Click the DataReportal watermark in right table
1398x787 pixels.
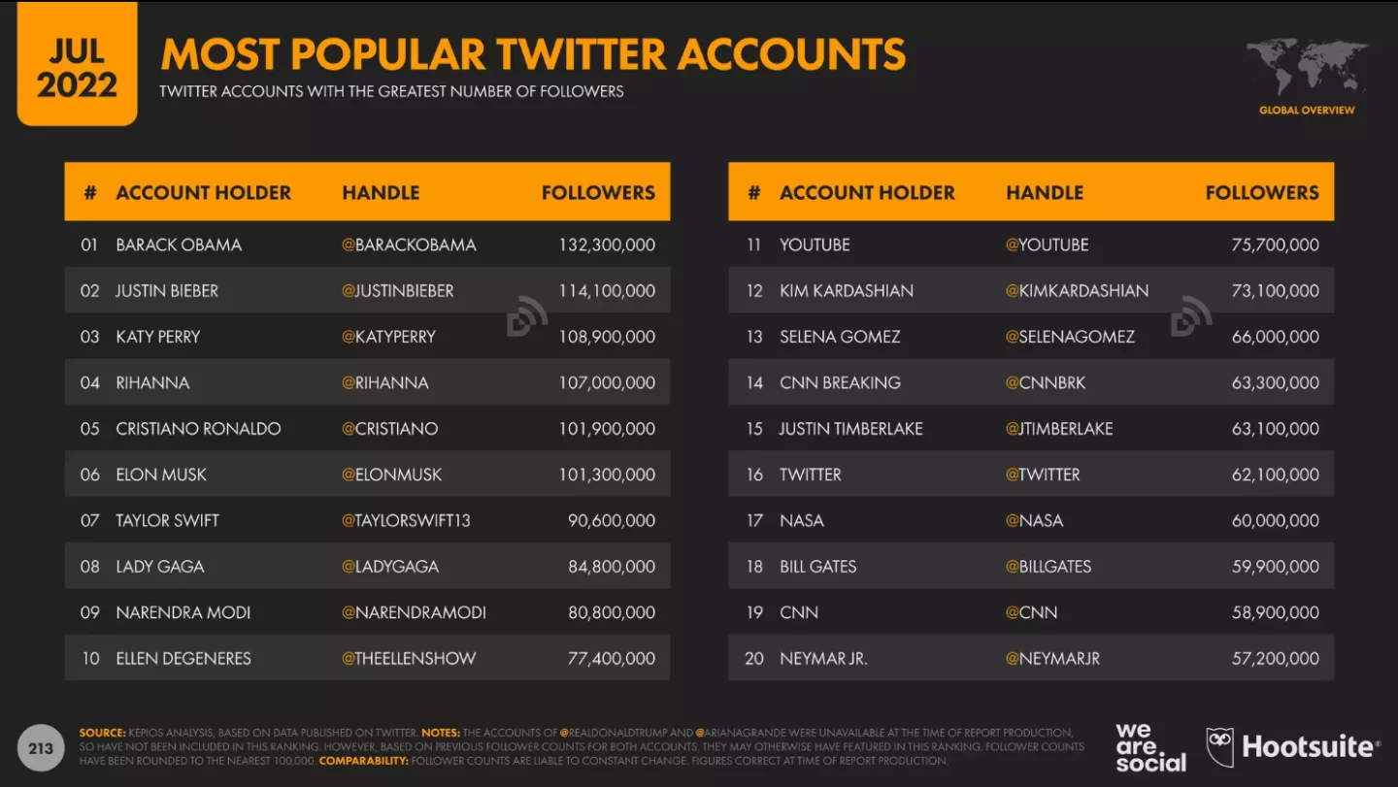coord(1191,316)
